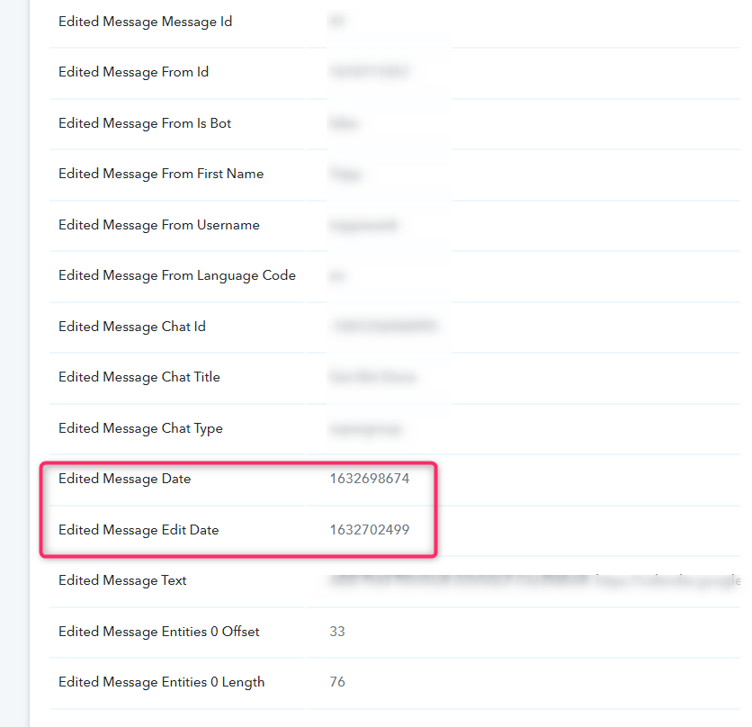The image size is (752, 727).
Task: Select the Edited Message Message Id row
Action: [394, 22]
